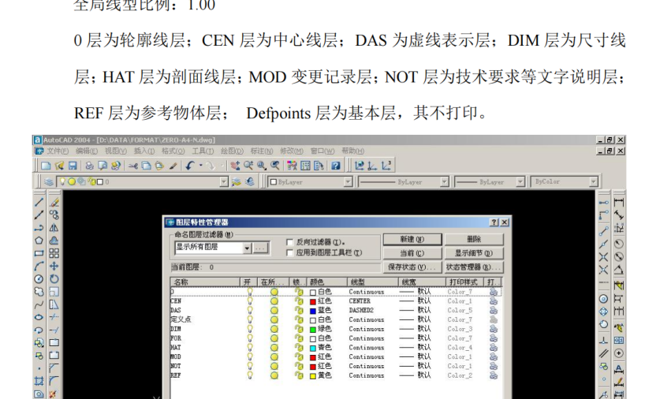Open the ByLayer lineweight control dropdown
645x399 pixels.
520,181
